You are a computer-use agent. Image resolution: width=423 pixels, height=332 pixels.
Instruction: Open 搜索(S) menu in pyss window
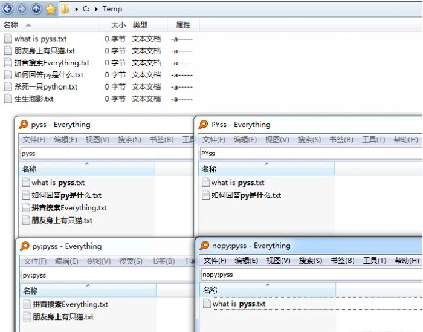[129, 140]
